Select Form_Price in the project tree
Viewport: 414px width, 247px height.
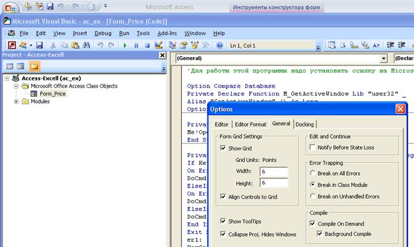point(52,94)
